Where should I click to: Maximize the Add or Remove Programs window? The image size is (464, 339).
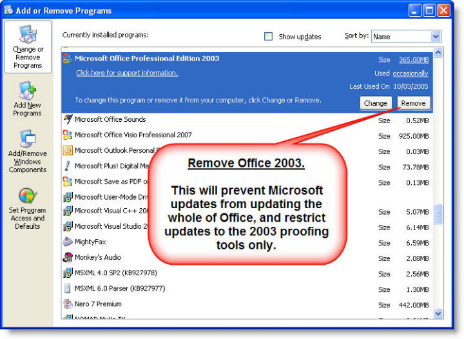[429, 10]
